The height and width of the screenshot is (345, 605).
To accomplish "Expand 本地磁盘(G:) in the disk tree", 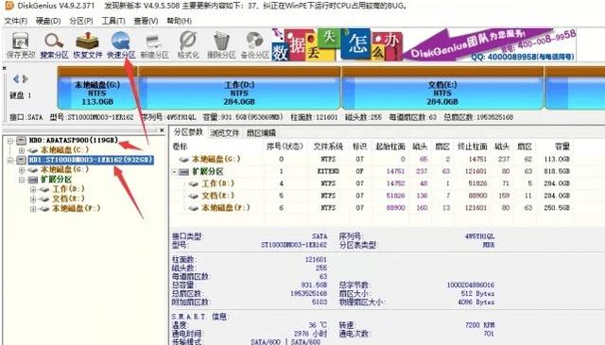I will pos(22,170).
